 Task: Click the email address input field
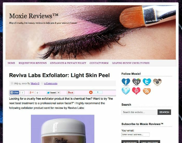[x=135, y=134]
